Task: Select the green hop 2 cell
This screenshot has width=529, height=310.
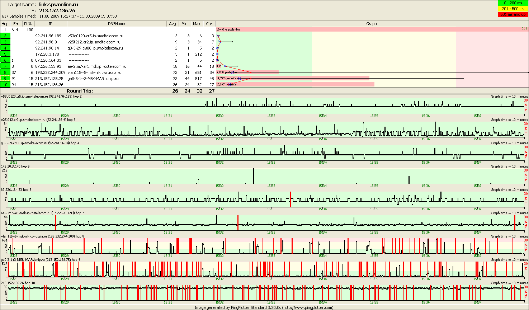Action: click(5, 36)
